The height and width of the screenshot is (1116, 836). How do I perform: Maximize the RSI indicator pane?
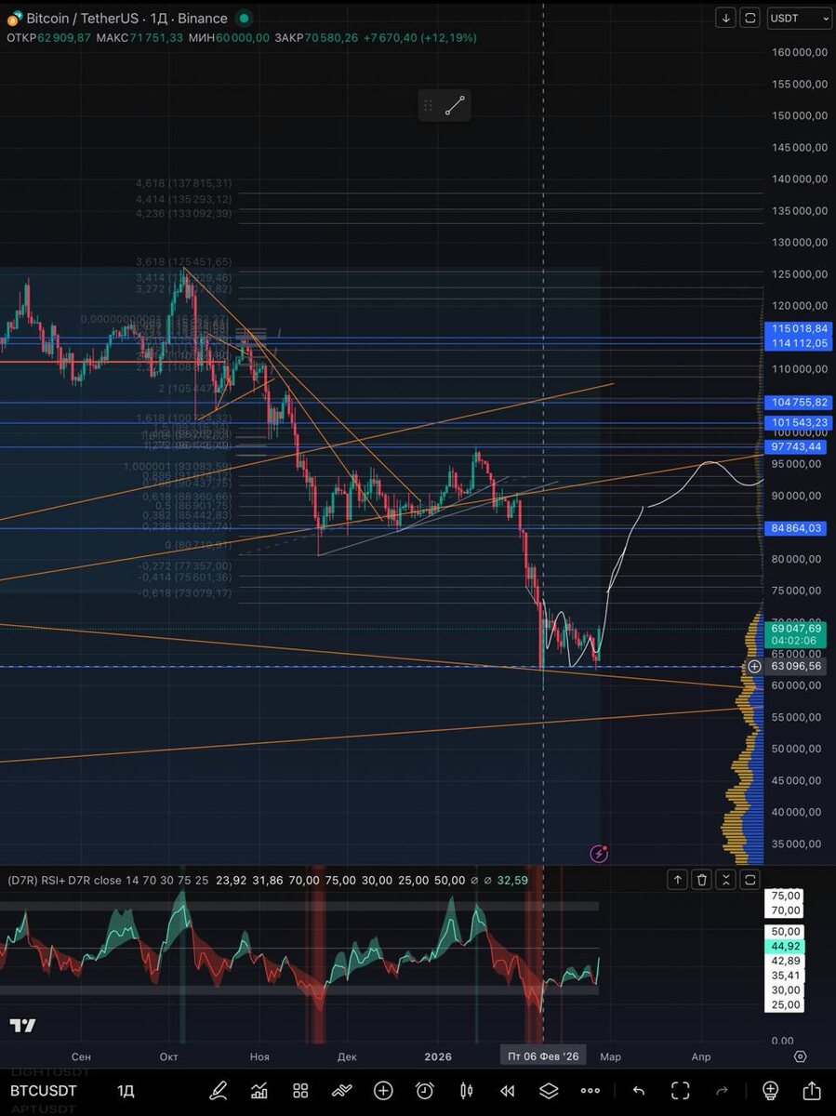(x=750, y=879)
